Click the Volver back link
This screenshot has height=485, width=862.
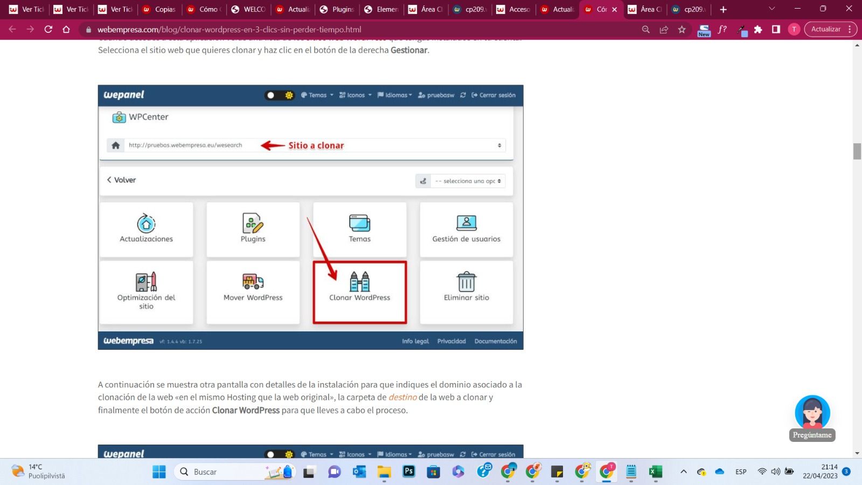(x=121, y=180)
